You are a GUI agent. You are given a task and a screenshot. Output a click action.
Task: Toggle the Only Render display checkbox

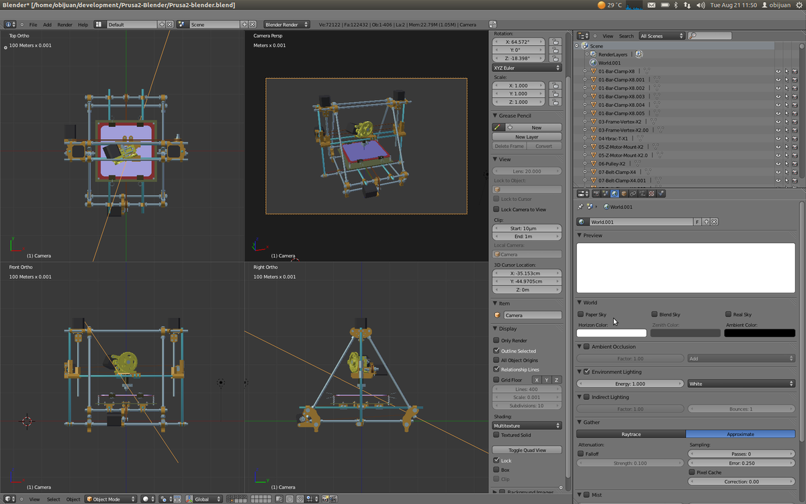tap(496, 341)
